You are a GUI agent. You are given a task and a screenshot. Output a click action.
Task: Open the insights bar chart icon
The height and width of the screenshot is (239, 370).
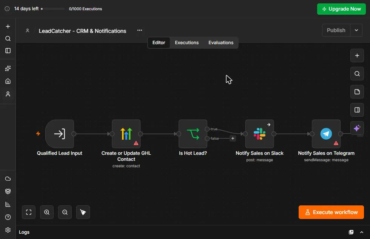[8, 204]
